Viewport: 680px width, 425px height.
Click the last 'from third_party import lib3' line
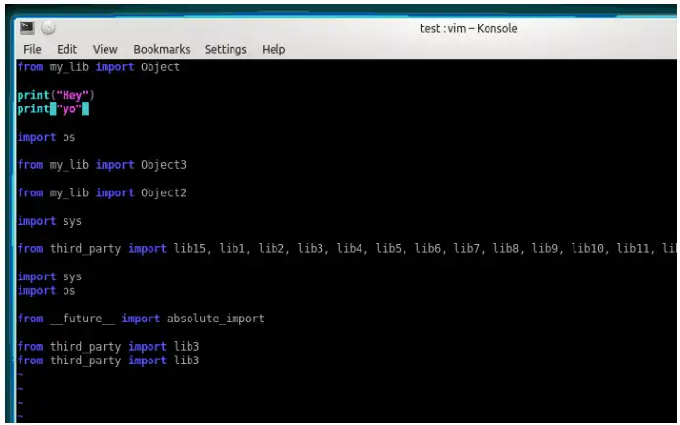point(108,361)
